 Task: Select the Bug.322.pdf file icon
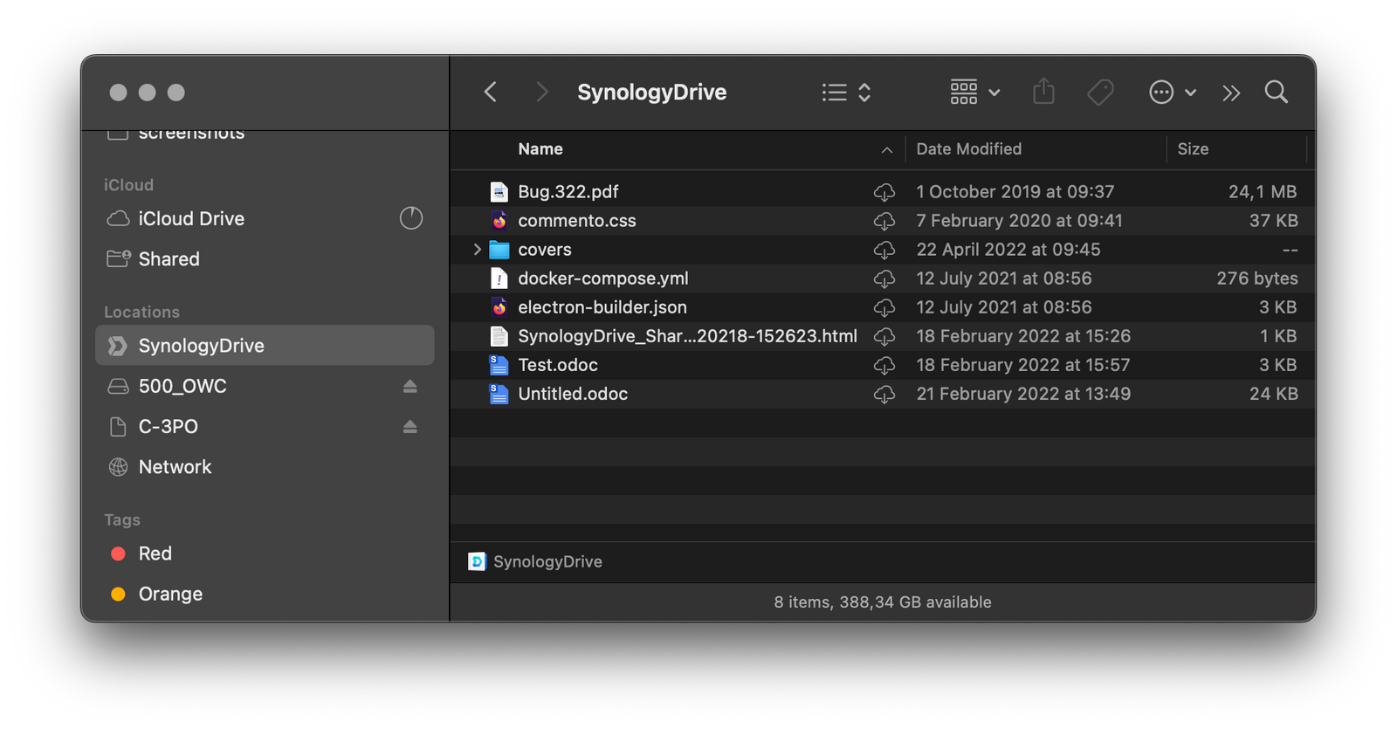tap(499, 192)
